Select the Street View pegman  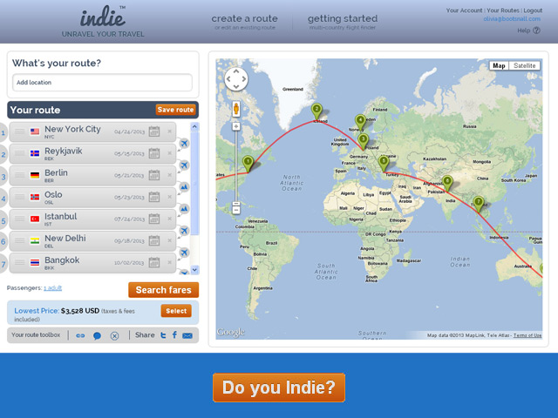pos(236,109)
